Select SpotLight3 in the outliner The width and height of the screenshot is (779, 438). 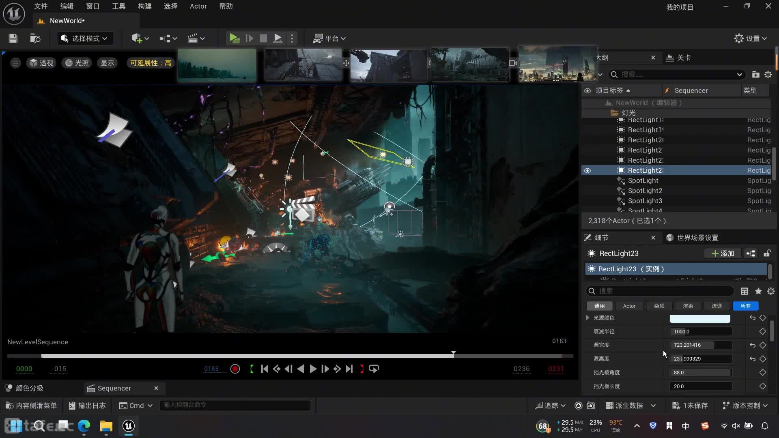tap(645, 201)
